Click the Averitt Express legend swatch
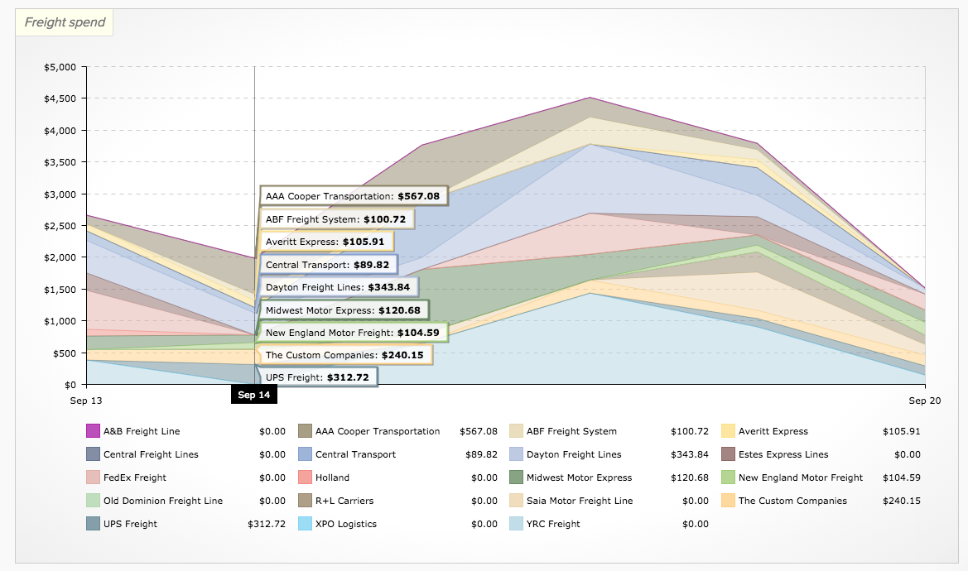 [729, 431]
